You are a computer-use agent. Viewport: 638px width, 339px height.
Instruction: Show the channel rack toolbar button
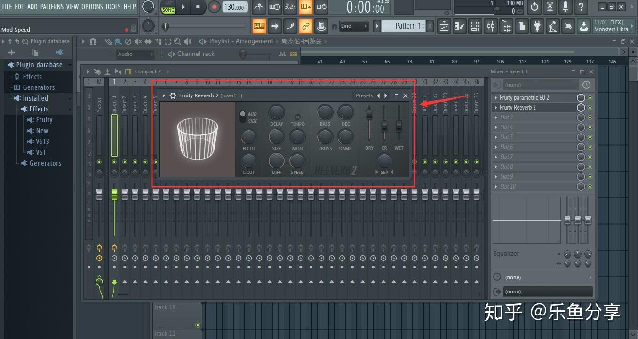tap(476, 26)
